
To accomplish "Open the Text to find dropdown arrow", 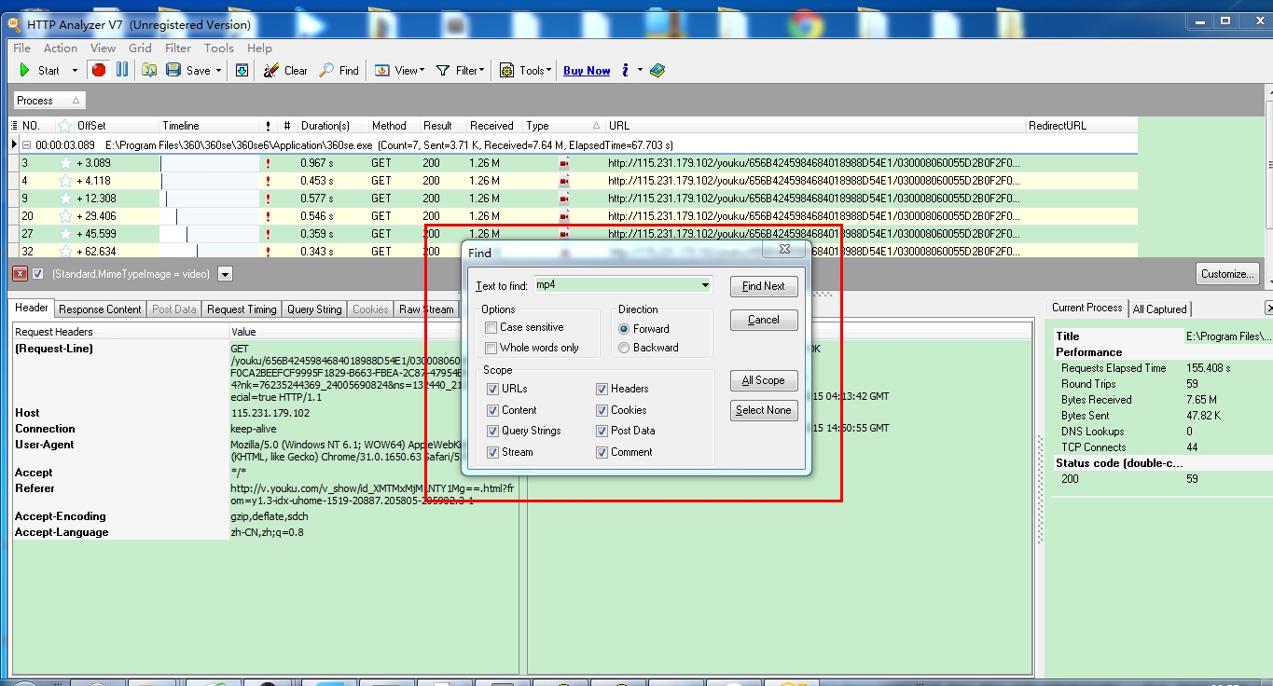I will coord(705,285).
